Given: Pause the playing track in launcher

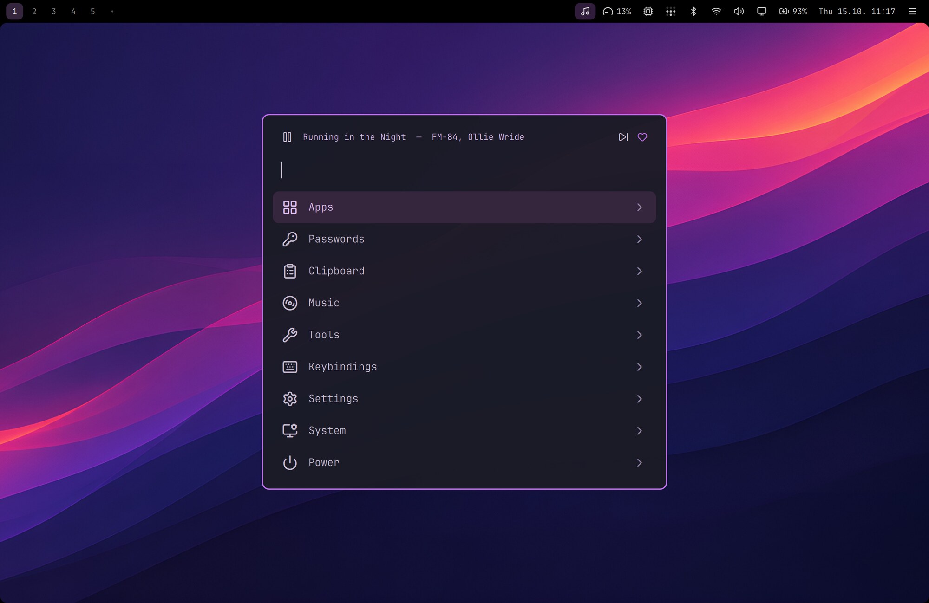Looking at the screenshot, I should pyautogui.click(x=287, y=137).
